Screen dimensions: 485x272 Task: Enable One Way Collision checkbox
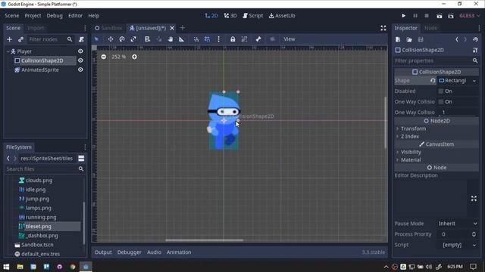click(x=441, y=102)
